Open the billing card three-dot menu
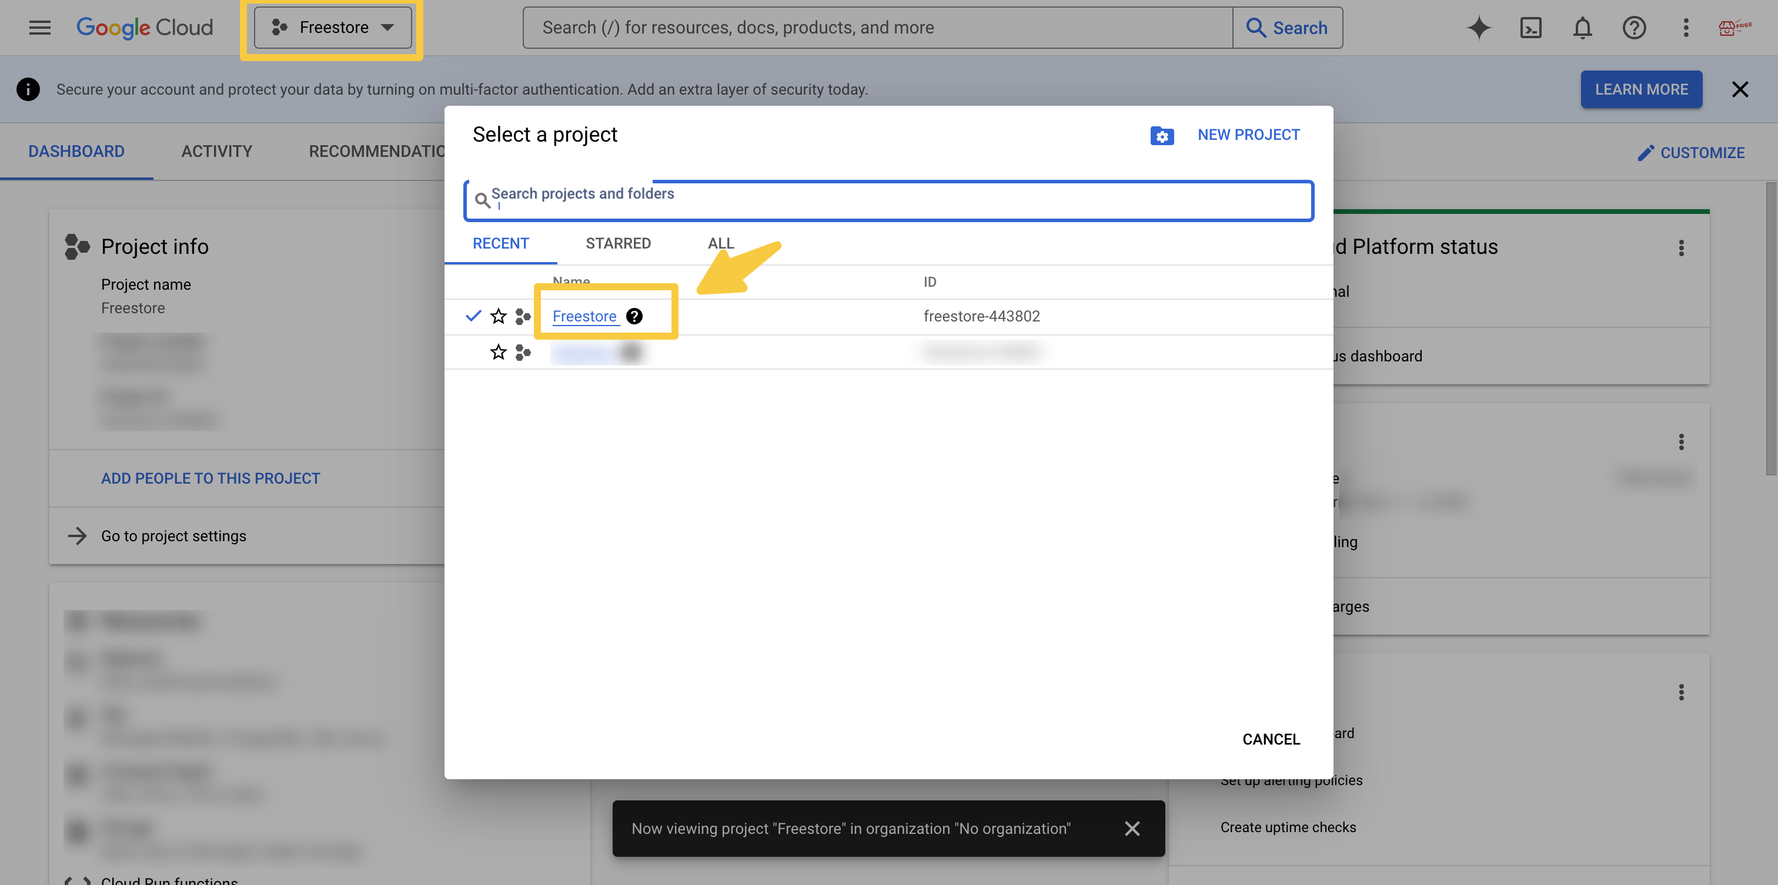This screenshot has width=1778, height=885. click(x=1682, y=441)
